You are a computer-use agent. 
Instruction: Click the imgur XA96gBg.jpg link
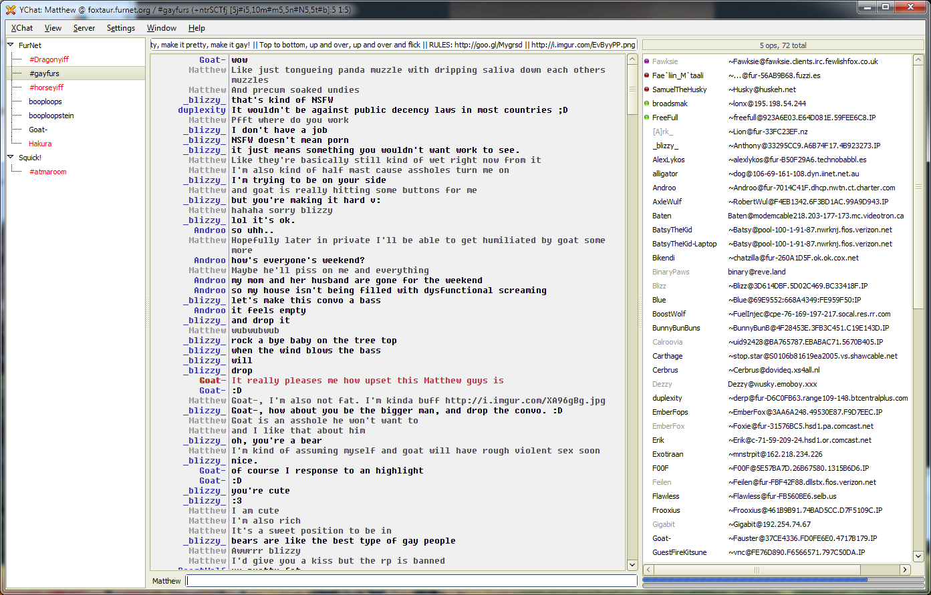[524, 401]
